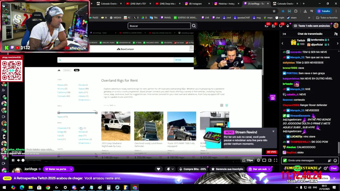This screenshot has width=340, height=191.
Task: Unmute the stream with the speaker icon
Action: [18, 160]
